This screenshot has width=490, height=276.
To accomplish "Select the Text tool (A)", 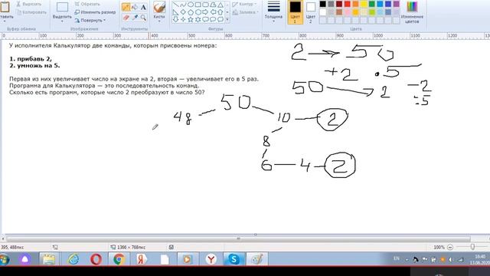I will tap(143, 7).
